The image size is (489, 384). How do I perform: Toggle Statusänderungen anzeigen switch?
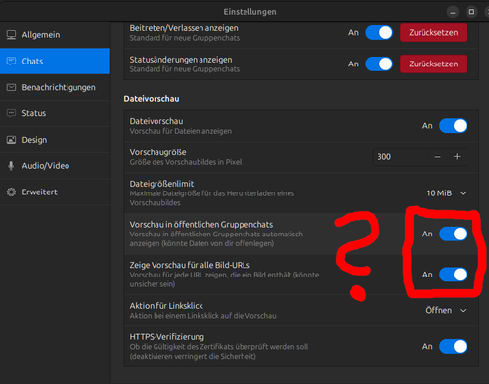(378, 64)
